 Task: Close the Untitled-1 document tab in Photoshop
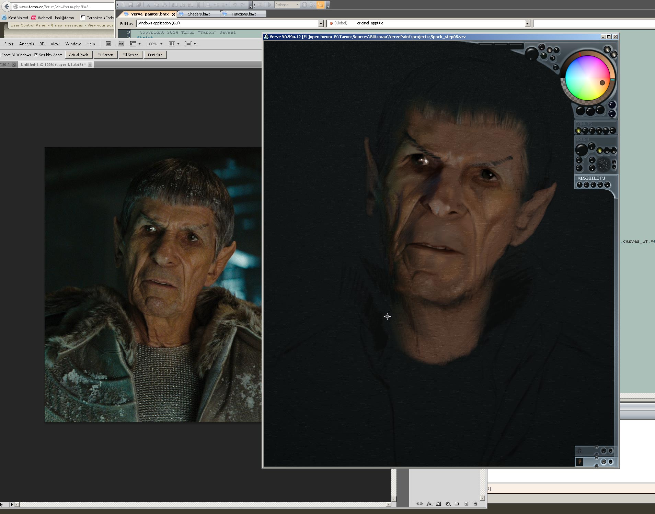click(90, 65)
